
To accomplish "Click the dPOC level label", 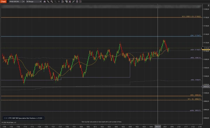I will pyautogui.click(x=195, y=58).
